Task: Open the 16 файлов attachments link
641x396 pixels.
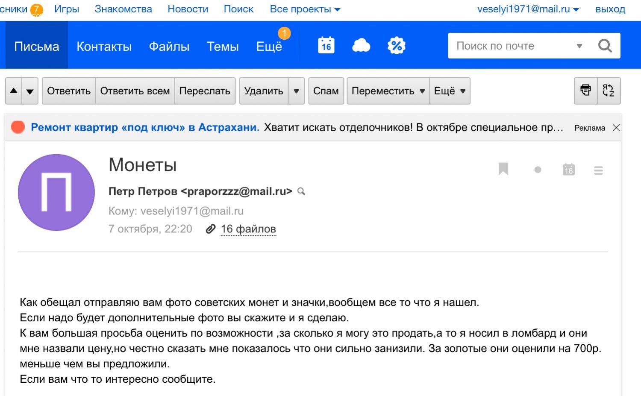Action: [248, 229]
